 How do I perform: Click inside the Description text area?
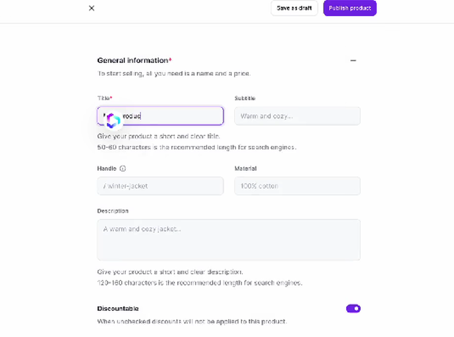click(229, 240)
